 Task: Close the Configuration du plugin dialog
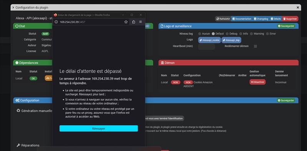(298, 7)
